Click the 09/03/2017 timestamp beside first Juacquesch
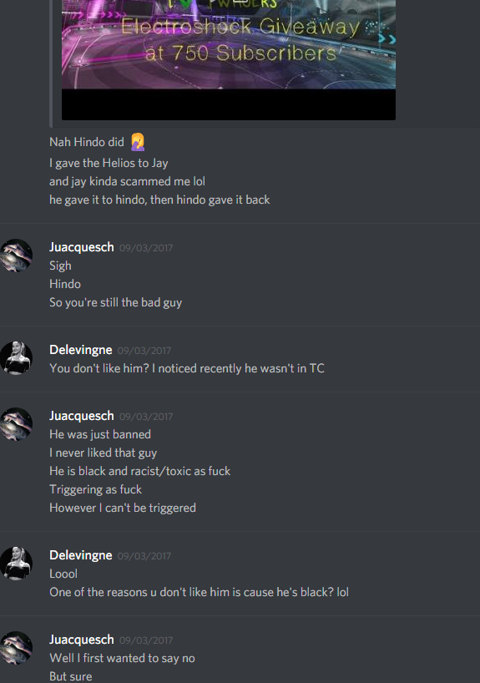This screenshot has width=480, height=683. 146,248
